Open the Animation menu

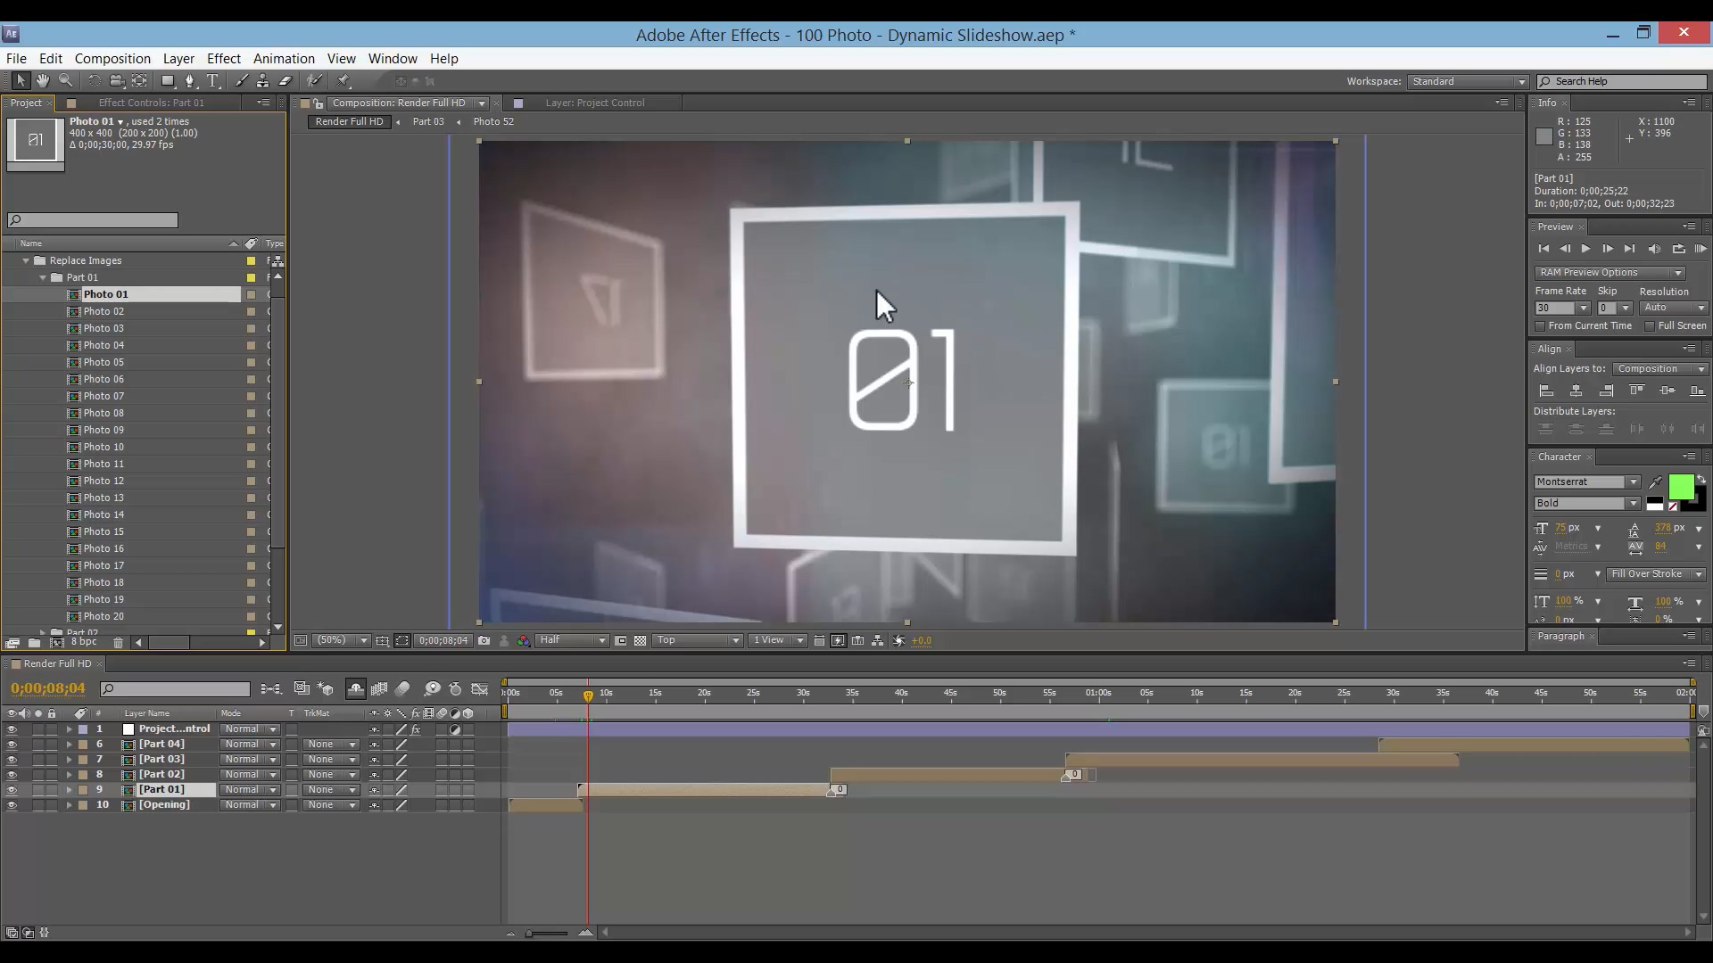[284, 58]
